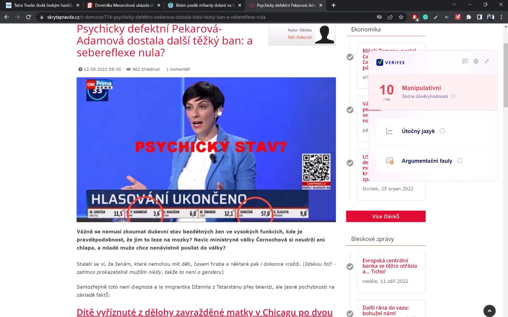The width and height of the screenshot is (508, 317).
Task: Click the author avatar silhouette
Action: pos(324,34)
